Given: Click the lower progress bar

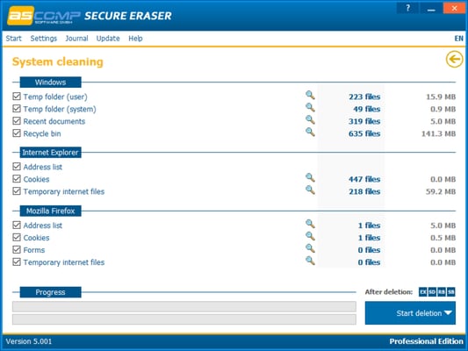Looking at the screenshot, I should point(184,319).
